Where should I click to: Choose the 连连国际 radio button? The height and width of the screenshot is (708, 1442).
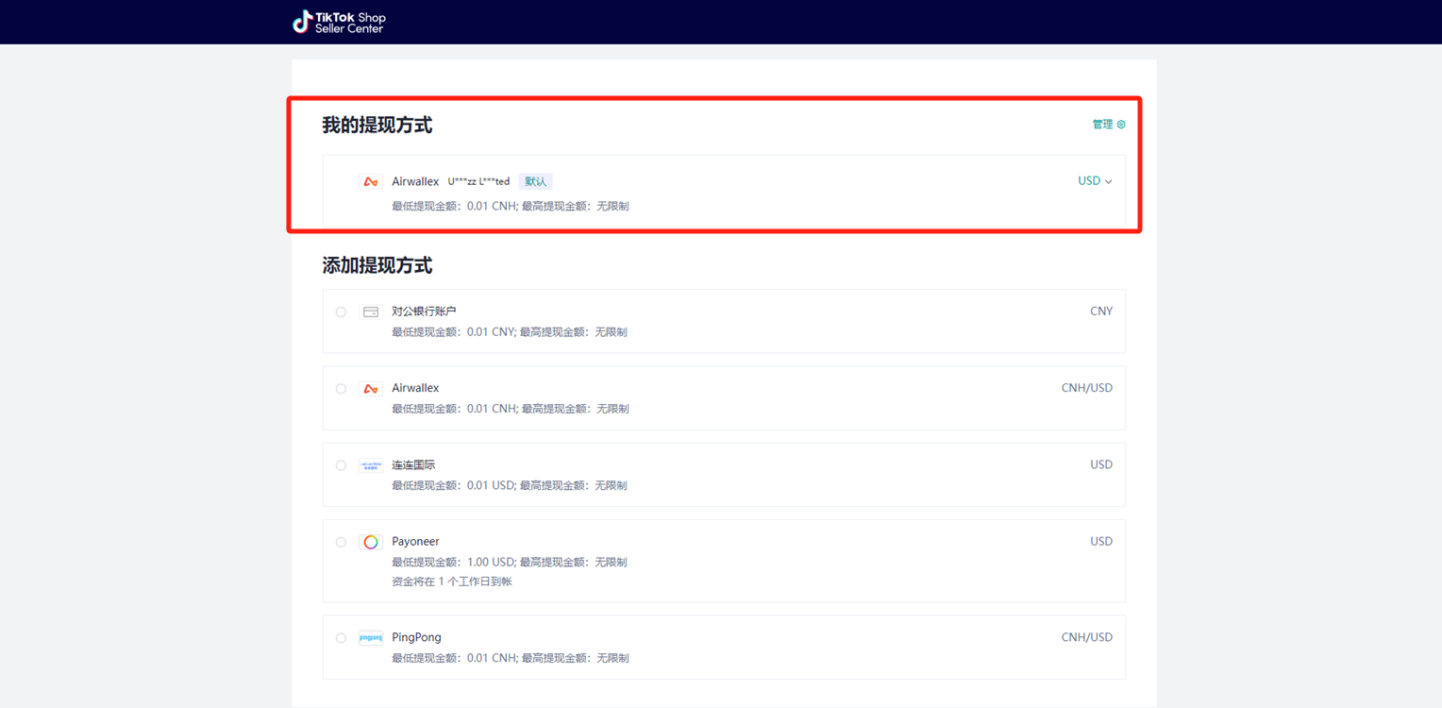(341, 465)
